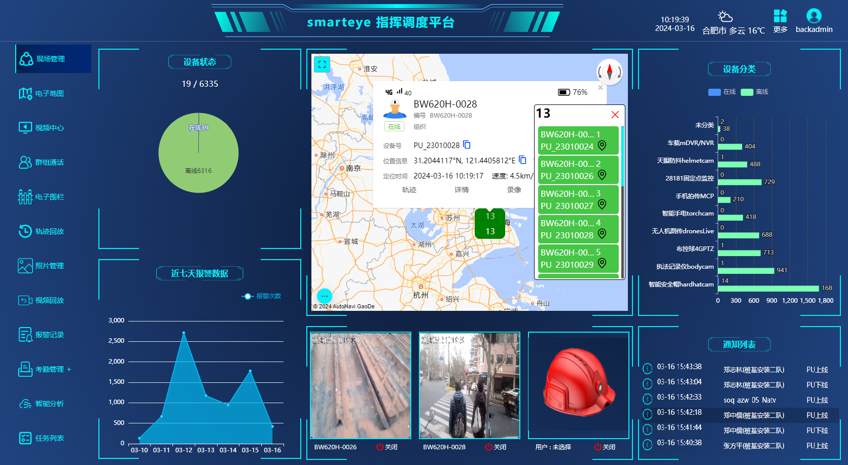Open 轨迹 tab in device popup
The height and width of the screenshot is (465, 848).
coord(409,190)
